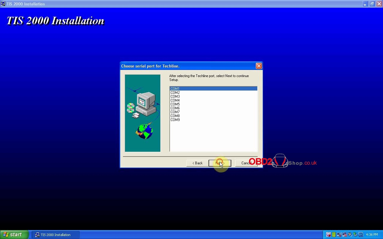Screen dimensions: 383x239
Task: Select the COM3 port entry
Action: point(175,96)
